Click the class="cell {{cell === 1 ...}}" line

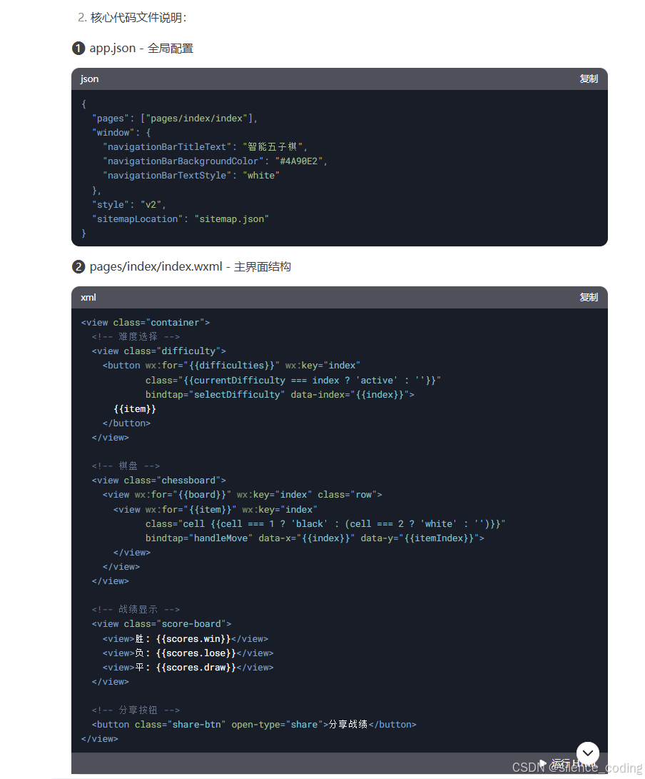point(325,524)
